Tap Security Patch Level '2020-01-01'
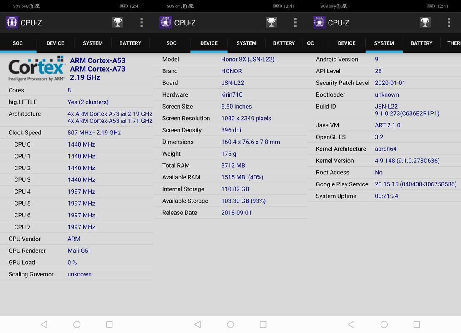Viewport: 461px width, 333px height. 390,83
